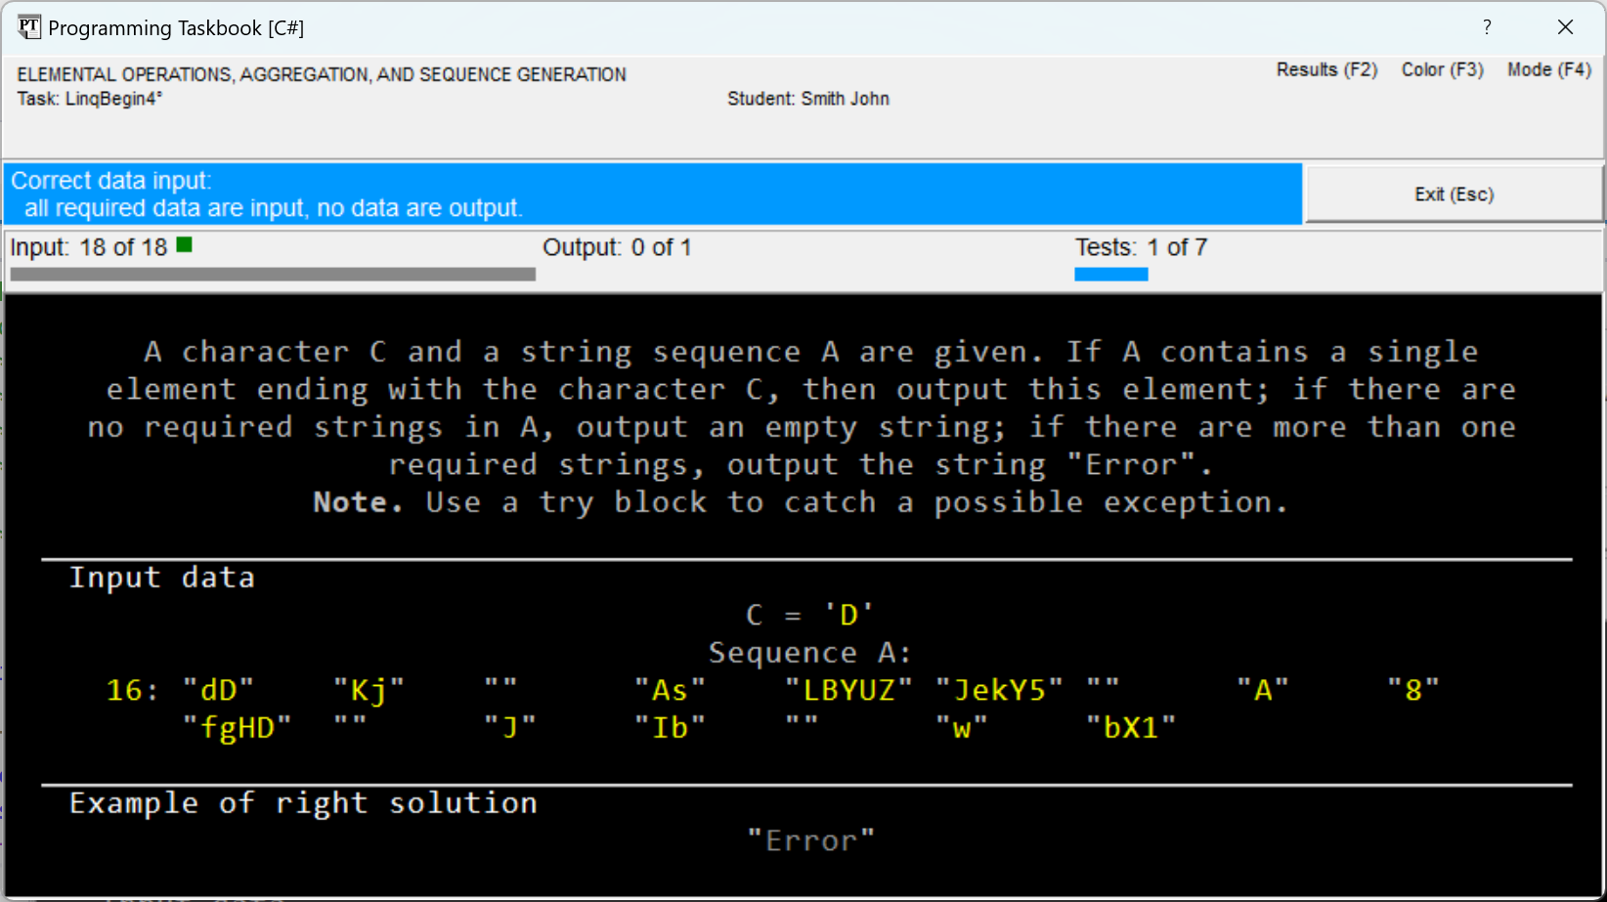Click the question mark help button

(x=1487, y=27)
